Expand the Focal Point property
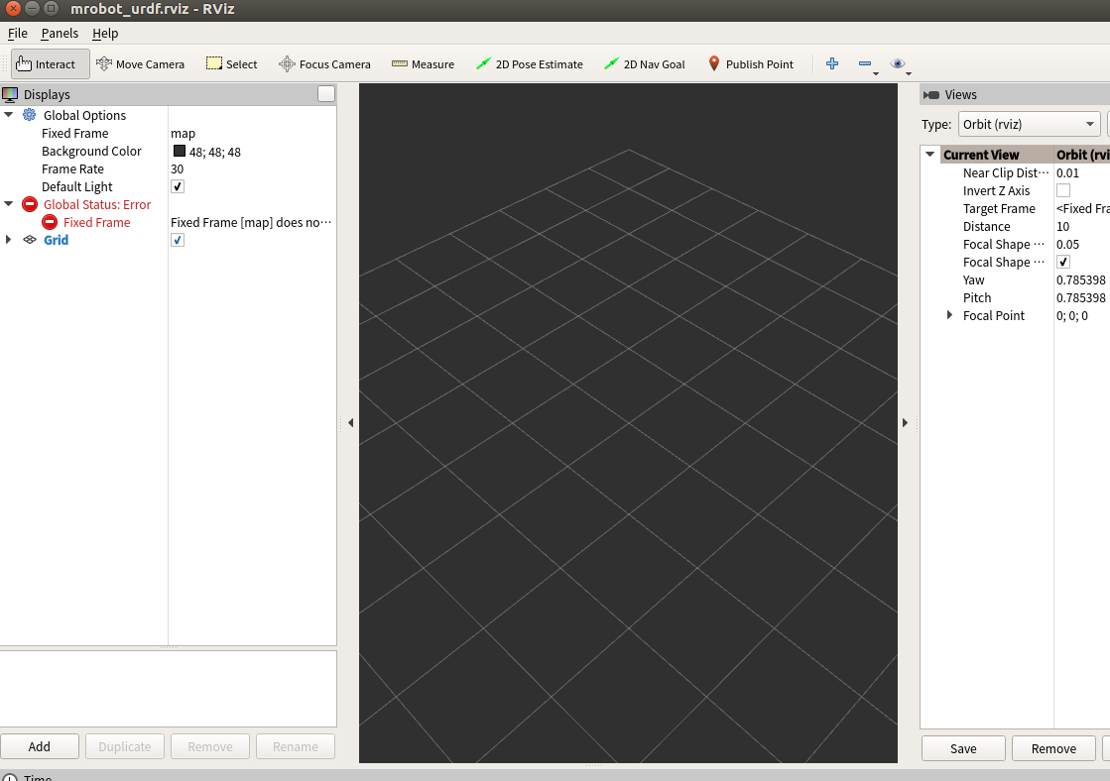 949,315
